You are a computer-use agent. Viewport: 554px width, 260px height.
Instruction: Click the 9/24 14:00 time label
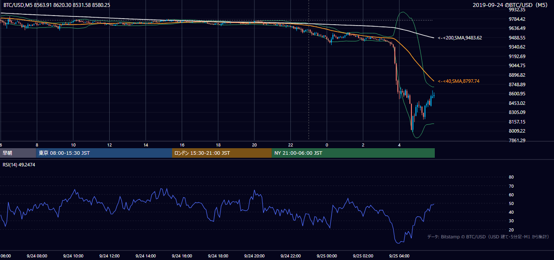coord(146,256)
